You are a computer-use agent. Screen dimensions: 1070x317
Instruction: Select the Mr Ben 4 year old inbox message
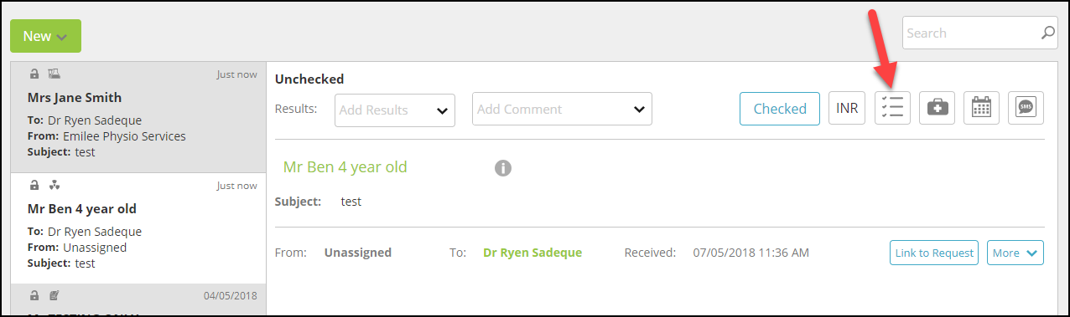tap(138, 228)
